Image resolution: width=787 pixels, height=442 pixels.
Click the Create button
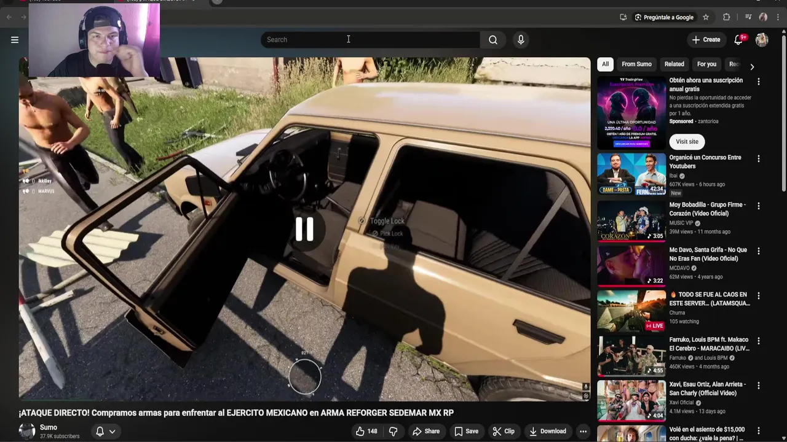click(706, 40)
